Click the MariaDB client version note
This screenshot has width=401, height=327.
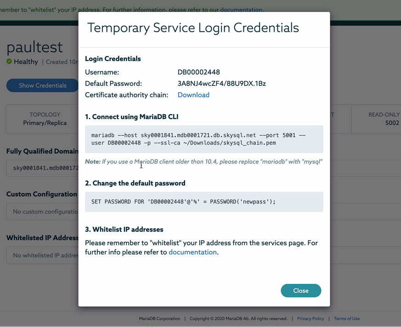point(204,162)
